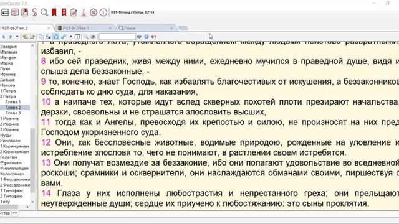Expand Римлянам in the book list
The width and height of the screenshot is (399, 224).
pyautogui.click(x=10, y=141)
